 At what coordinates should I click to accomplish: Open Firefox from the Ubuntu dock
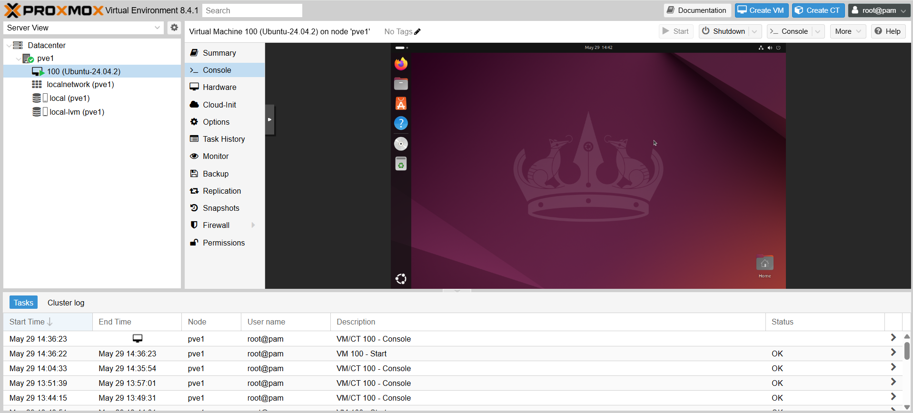coord(401,64)
